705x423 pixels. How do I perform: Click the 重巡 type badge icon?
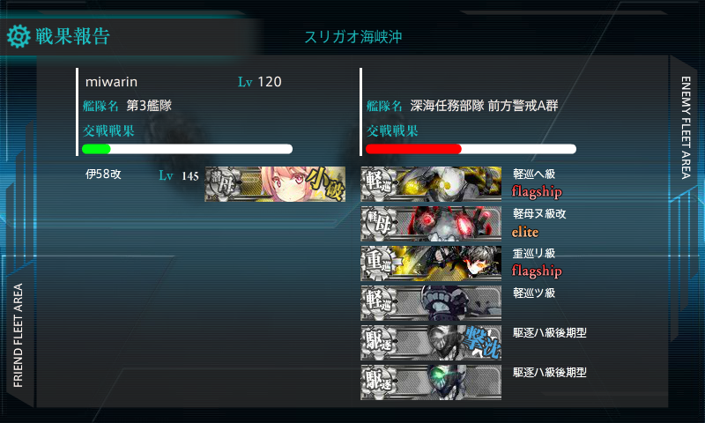pos(379,263)
